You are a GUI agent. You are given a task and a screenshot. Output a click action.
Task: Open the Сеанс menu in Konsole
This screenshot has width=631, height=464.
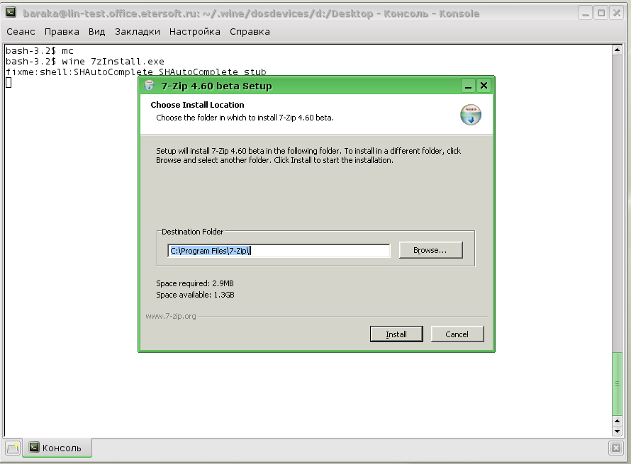click(x=21, y=32)
